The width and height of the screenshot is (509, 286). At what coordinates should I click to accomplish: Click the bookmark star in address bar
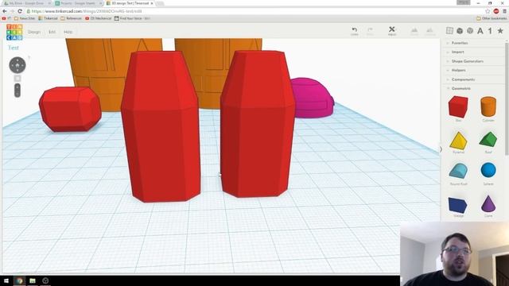[488, 11]
